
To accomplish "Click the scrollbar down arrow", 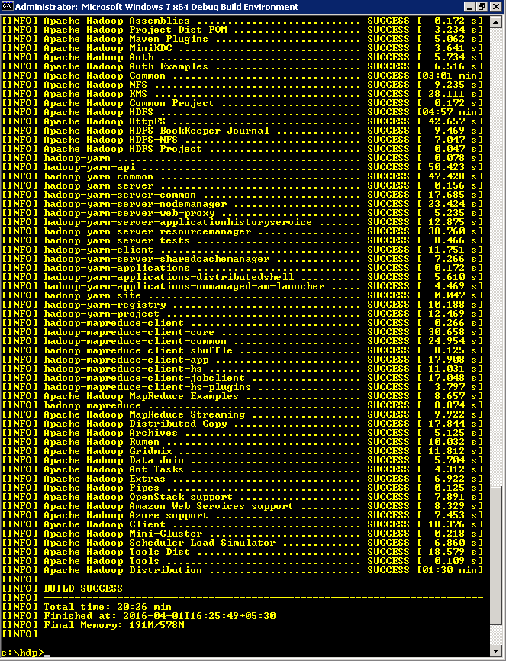I will point(497,650).
